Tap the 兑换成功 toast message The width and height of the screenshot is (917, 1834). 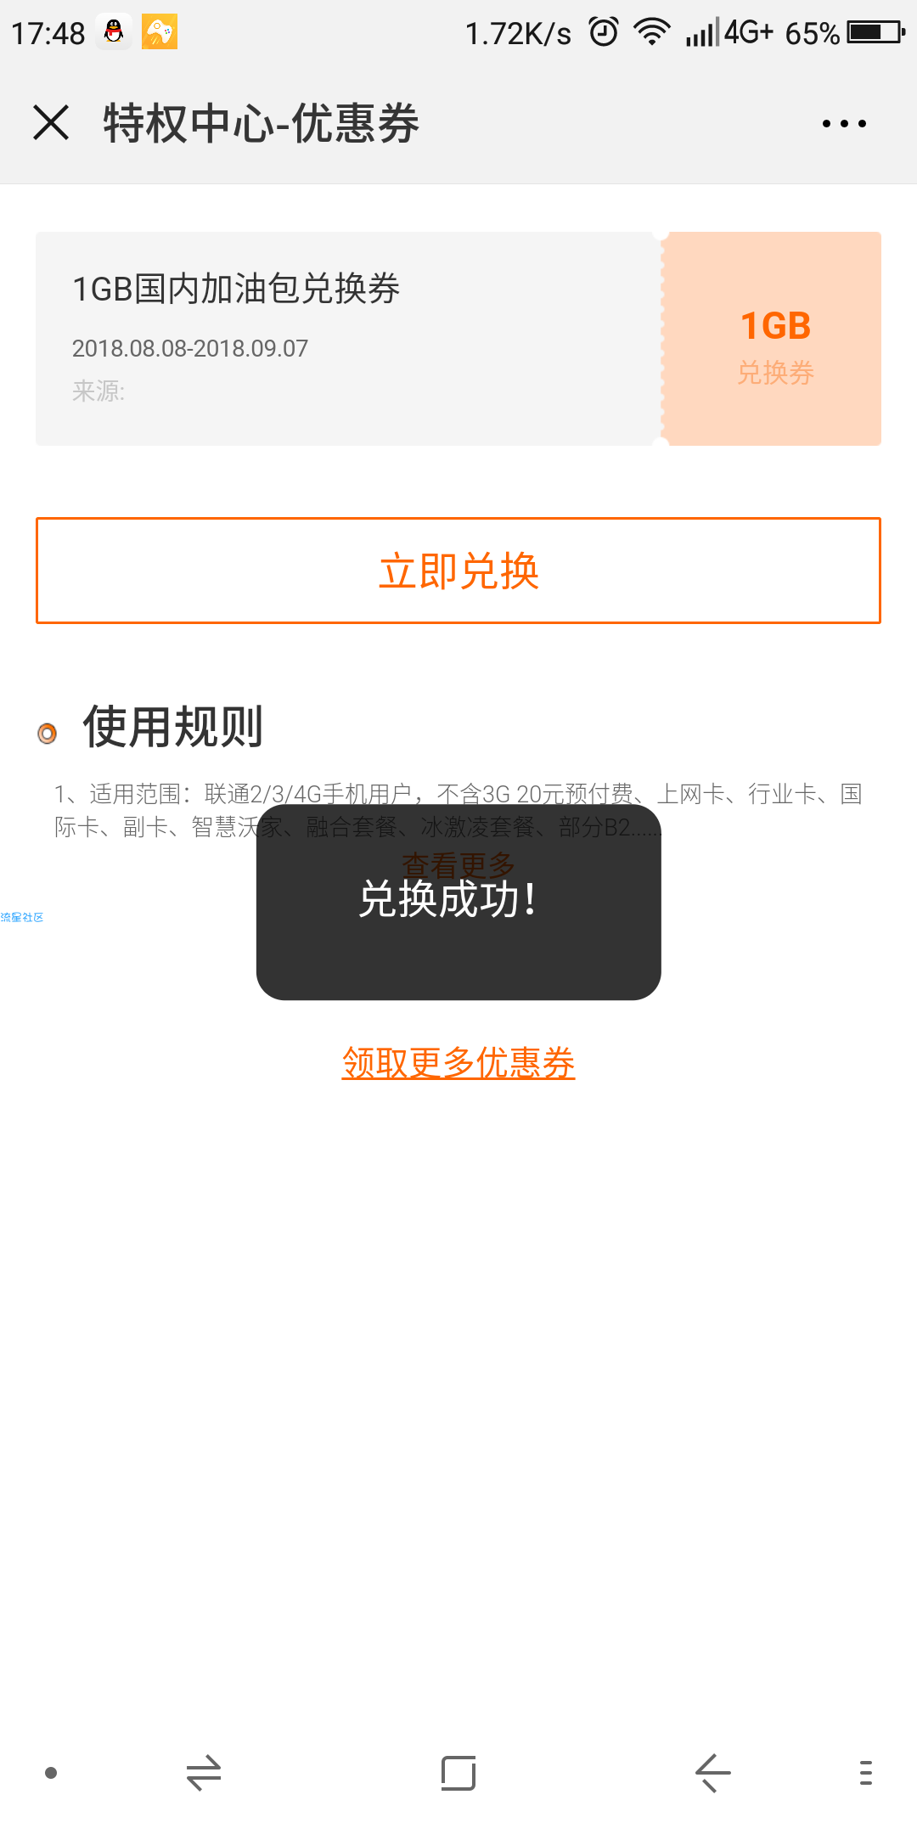click(458, 903)
